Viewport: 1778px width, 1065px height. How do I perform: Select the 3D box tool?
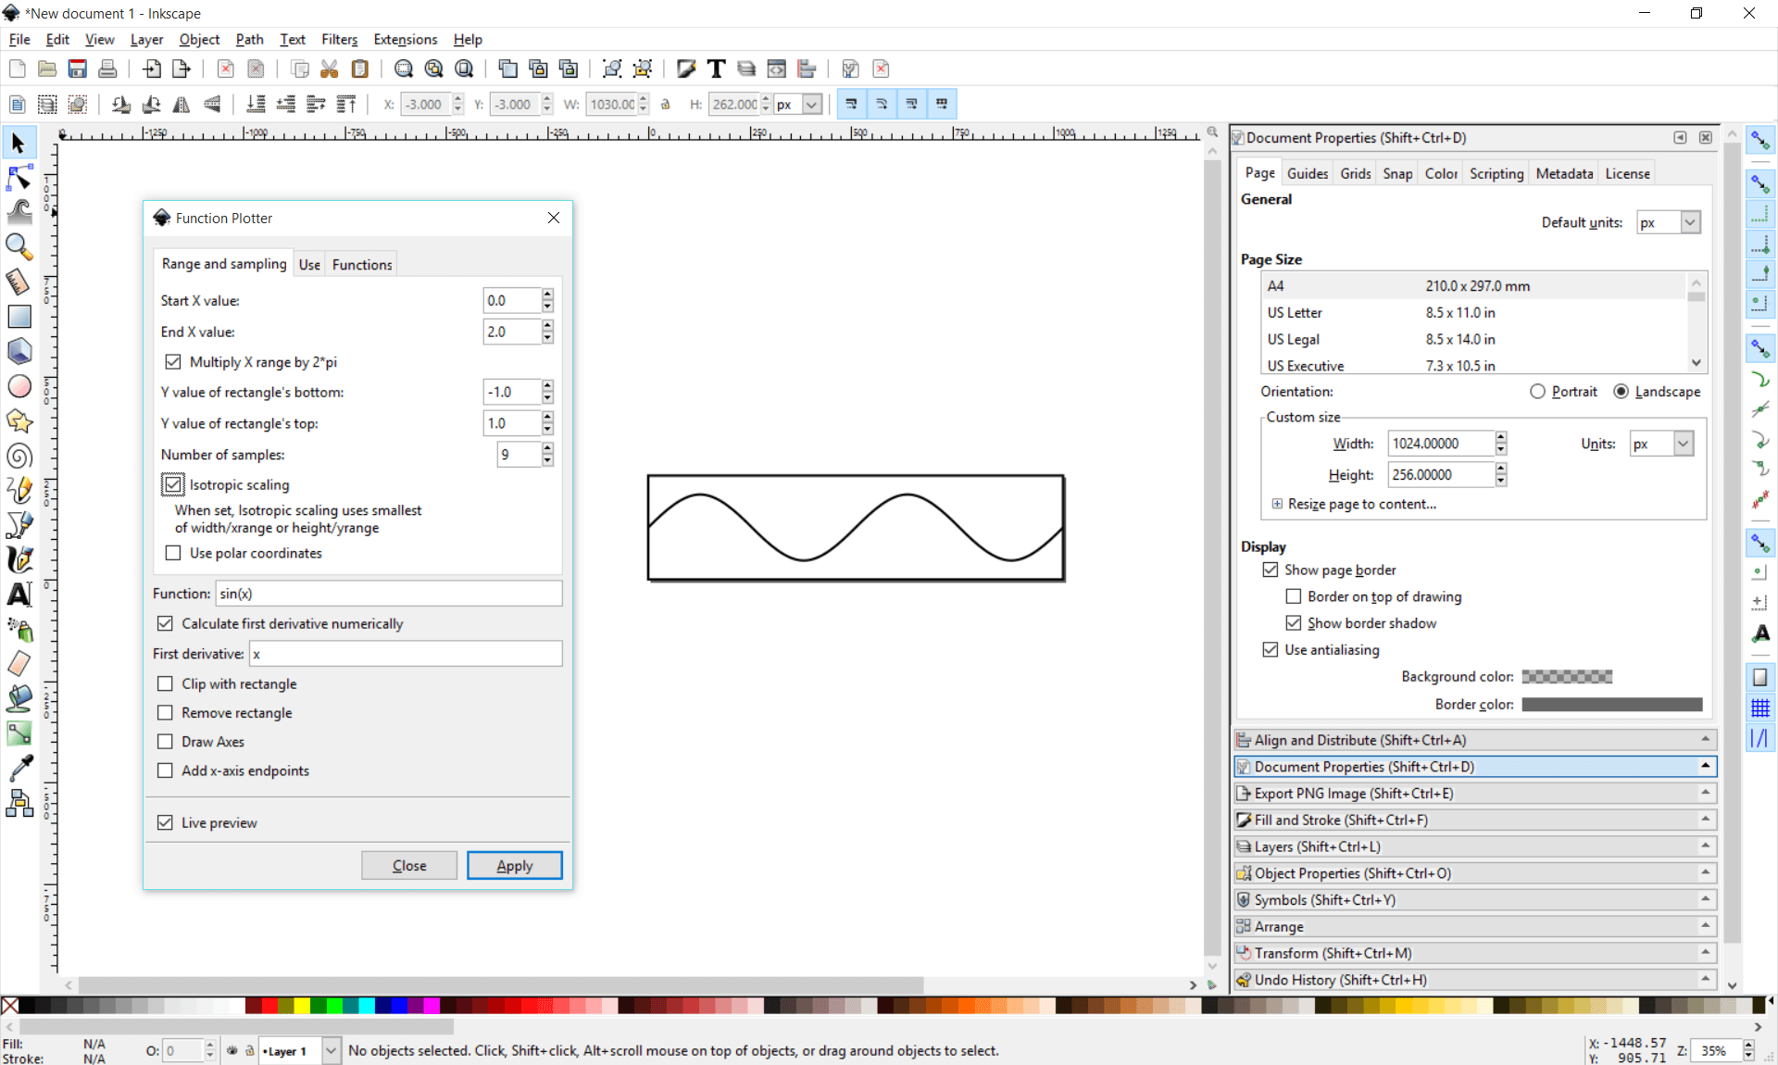coord(19,351)
